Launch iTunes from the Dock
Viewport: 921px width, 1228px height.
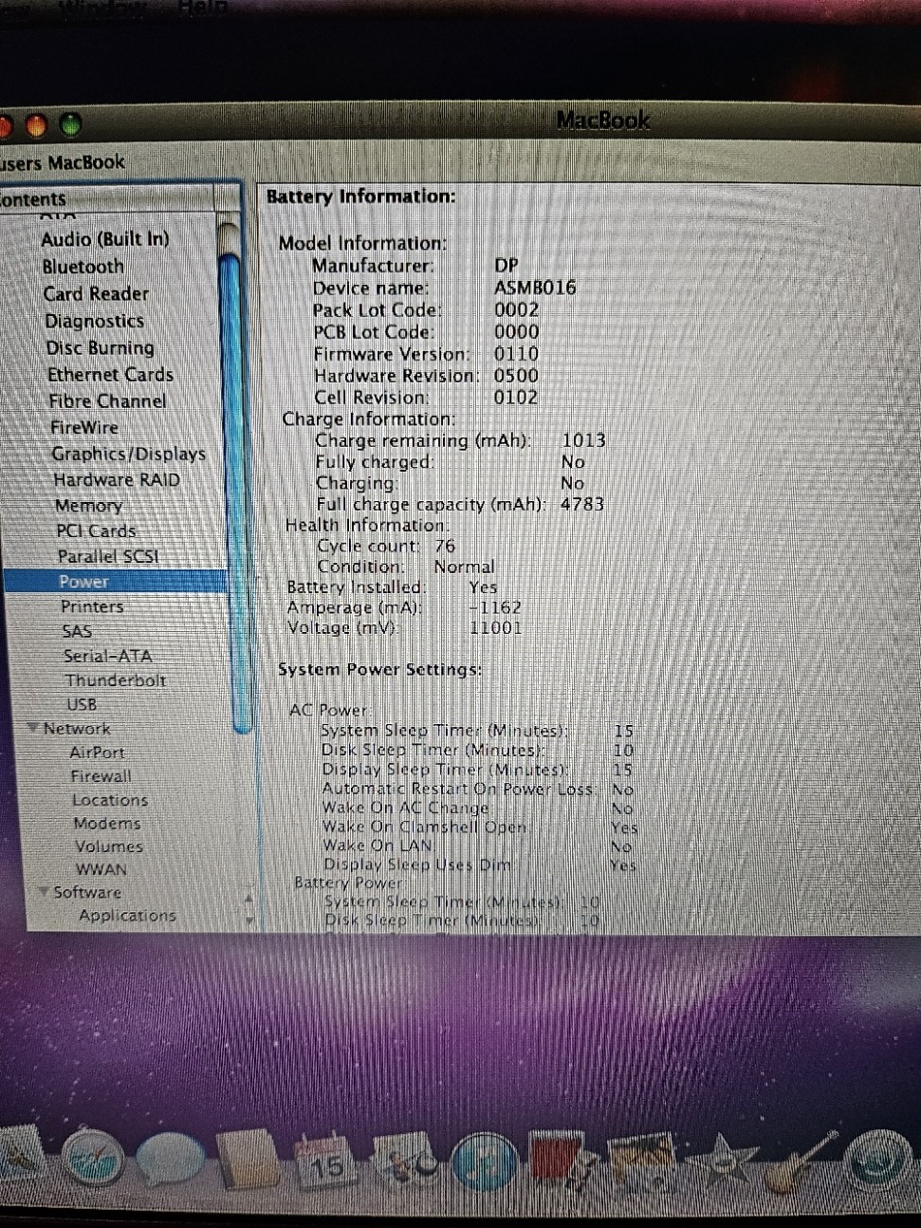485,1163
